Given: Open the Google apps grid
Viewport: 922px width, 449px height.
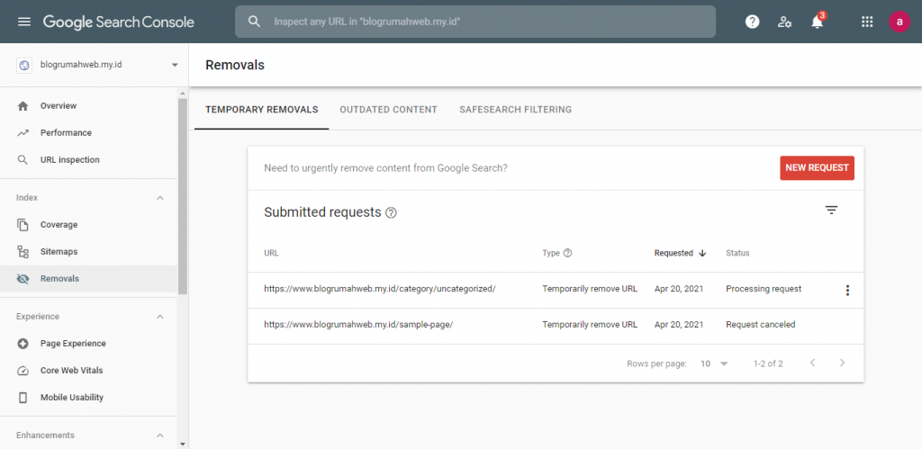Looking at the screenshot, I should (867, 22).
